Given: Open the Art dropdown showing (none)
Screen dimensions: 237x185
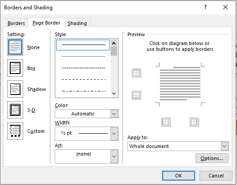Looking at the screenshot, I should [86, 156].
